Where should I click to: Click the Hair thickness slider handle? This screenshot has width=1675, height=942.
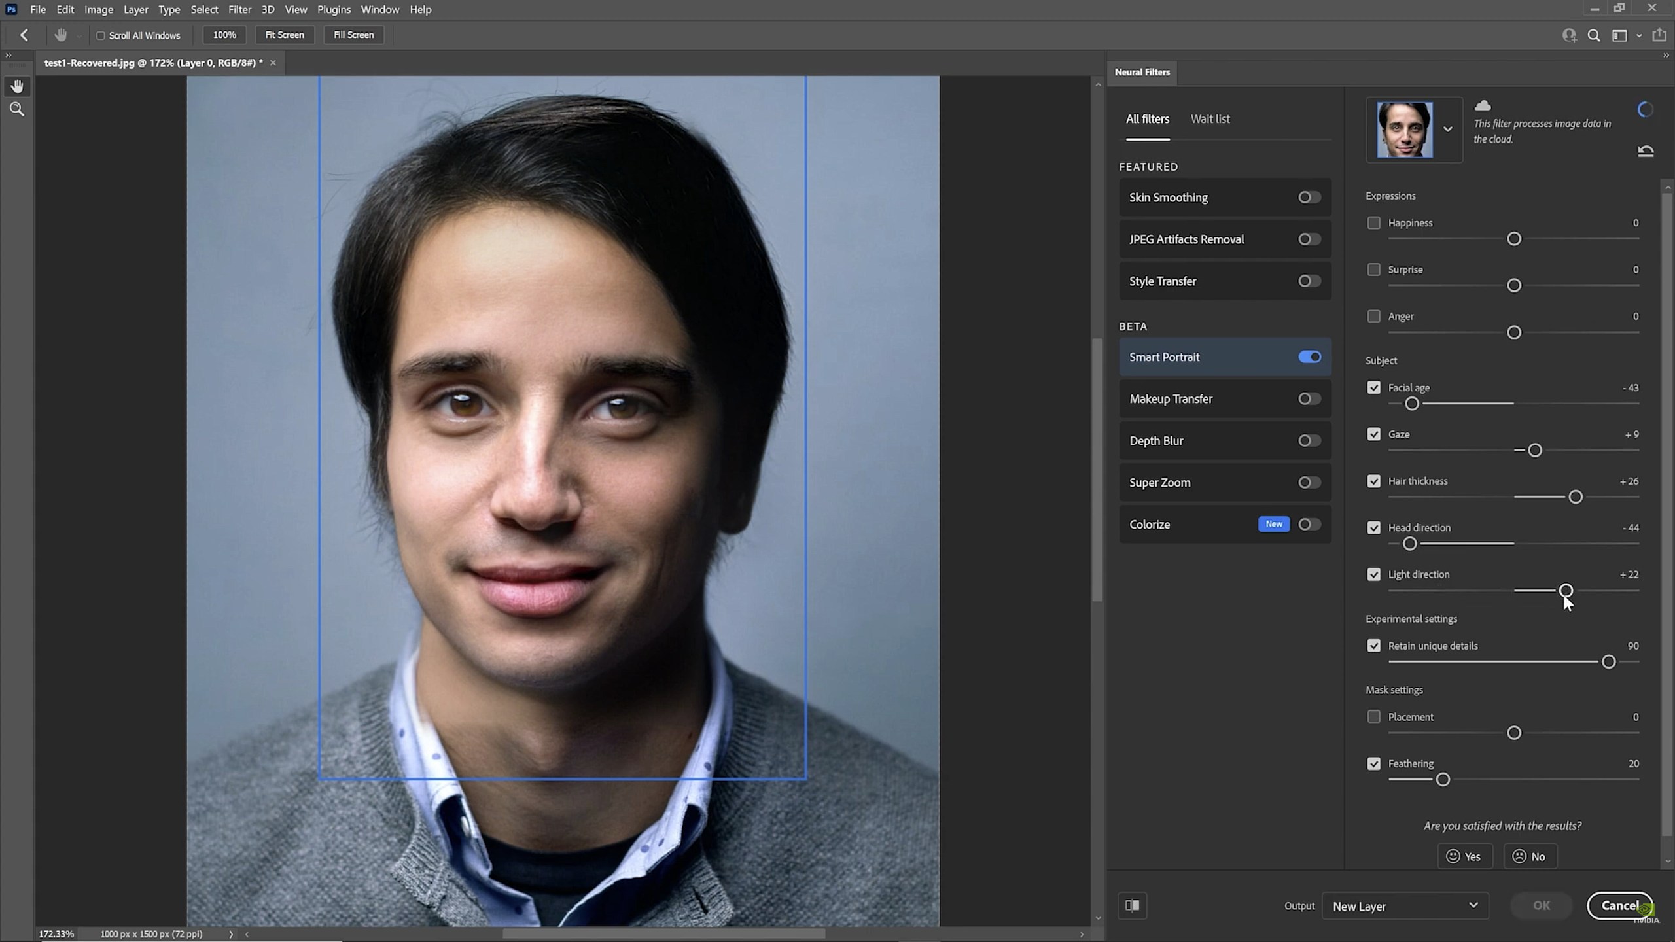(x=1576, y=497)
